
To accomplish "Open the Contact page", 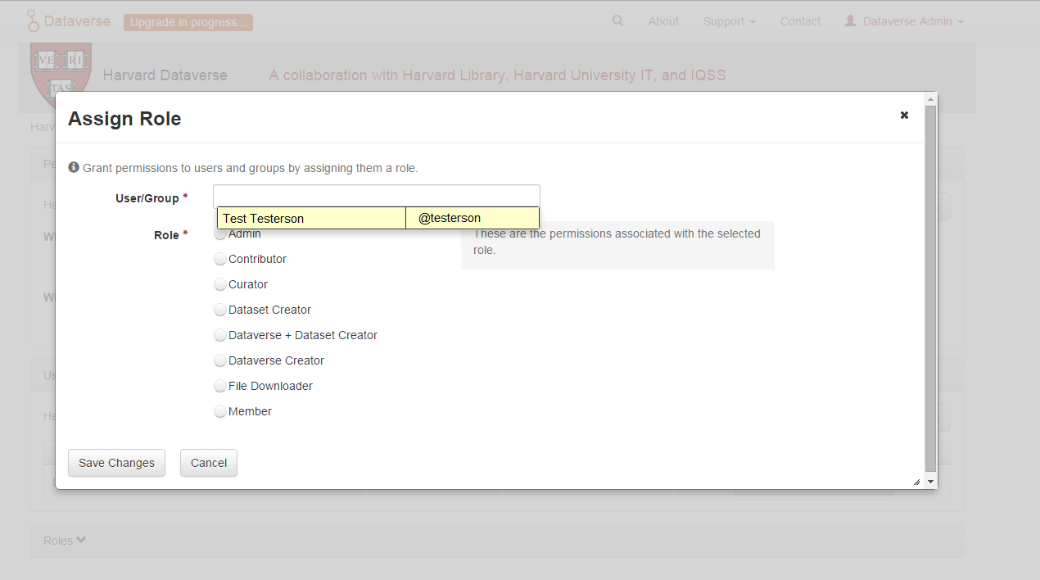I will (800, 20).
